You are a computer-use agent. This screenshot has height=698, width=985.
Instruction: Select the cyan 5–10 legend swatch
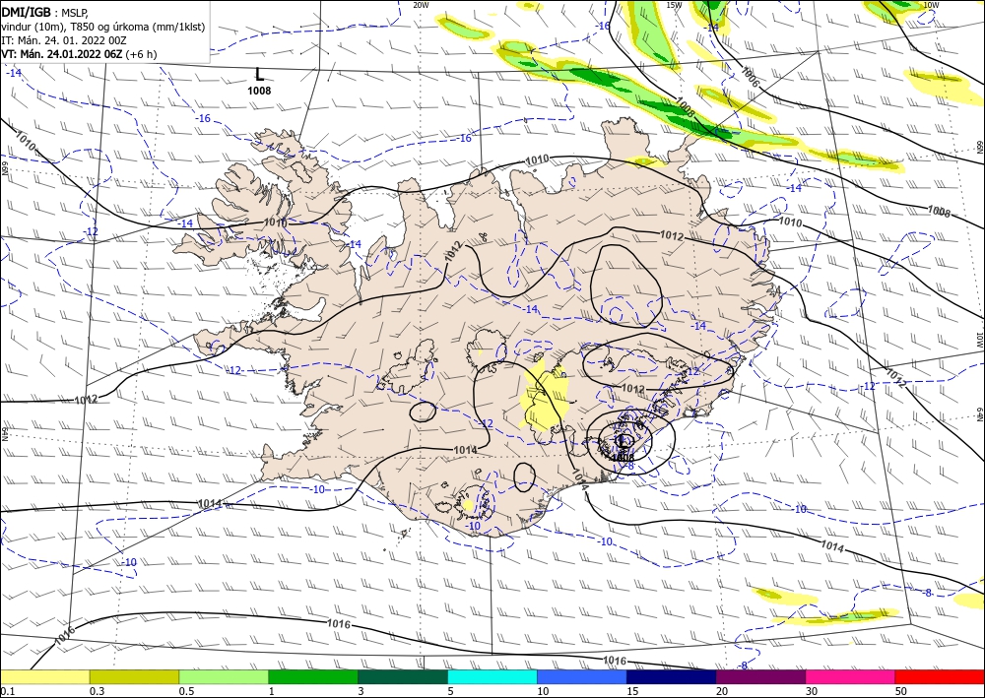[x=492, y=676]
